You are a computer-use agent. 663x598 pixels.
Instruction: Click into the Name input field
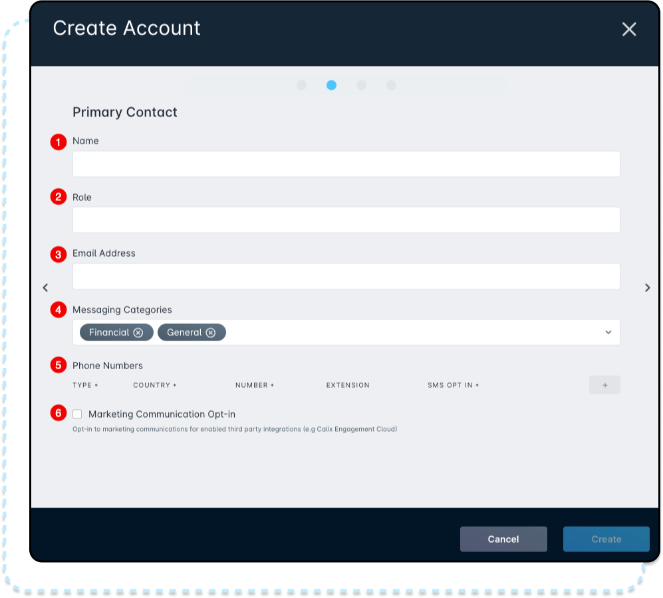pos(346,164)
